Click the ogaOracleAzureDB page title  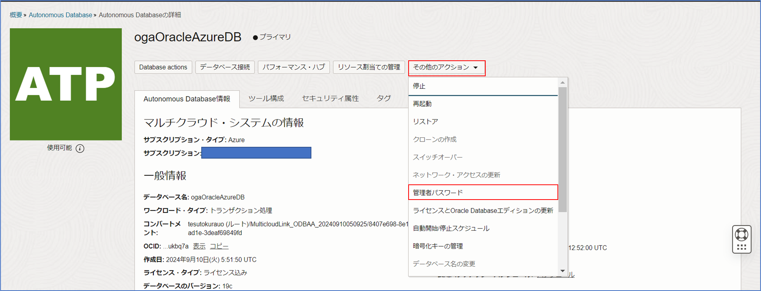188,37
